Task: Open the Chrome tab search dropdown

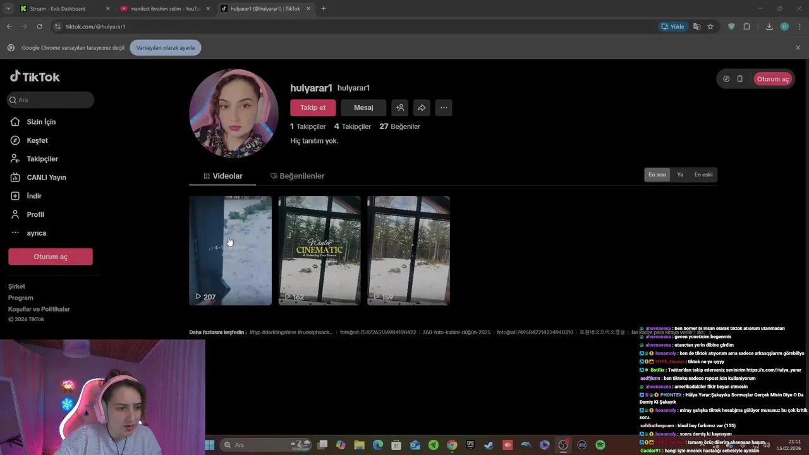Action: tap(8, 9)
